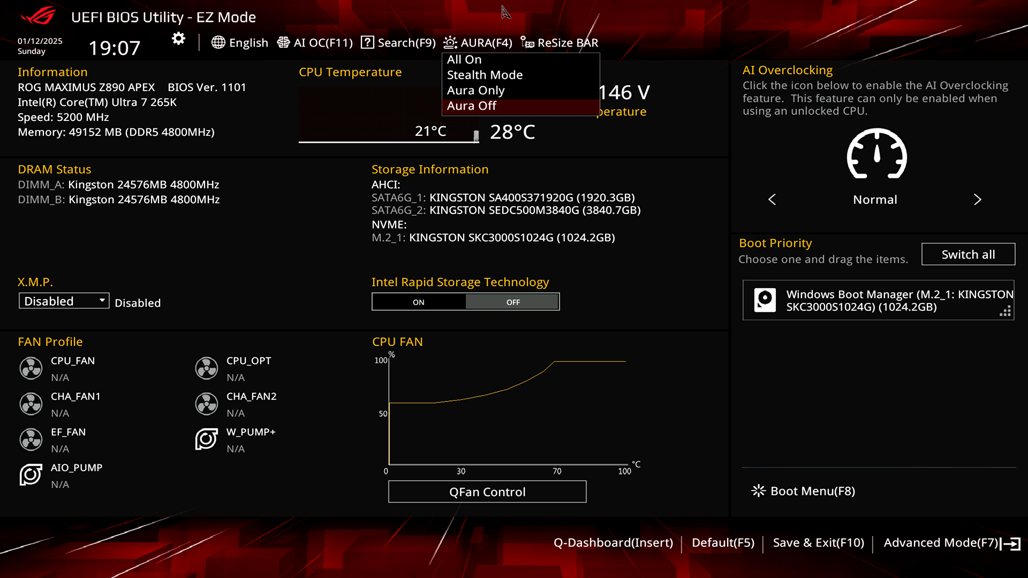Click SATA6G_1 KINGSTON SA400S371920G entry

coord(503,197)
